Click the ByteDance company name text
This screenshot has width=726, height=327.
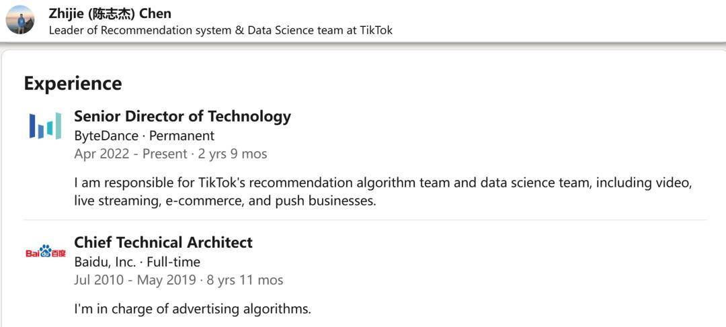106,136
